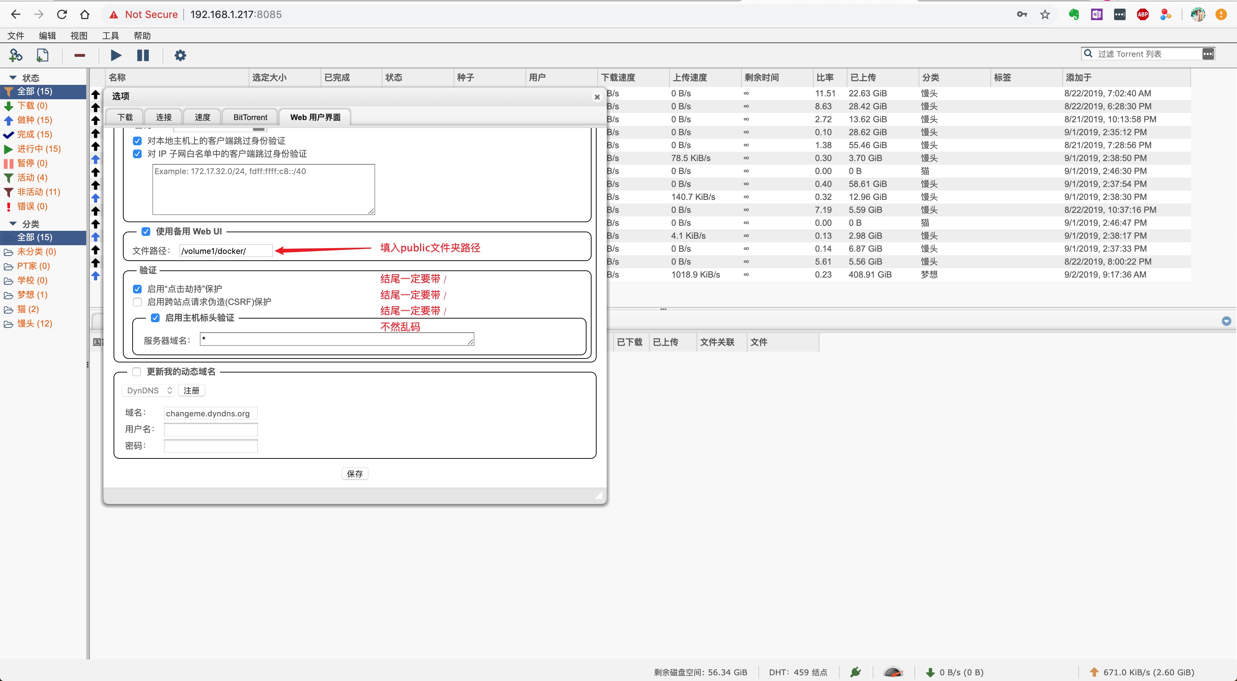Open the DynDNS service dropdown
The image size is (1237, 681).
148,390
